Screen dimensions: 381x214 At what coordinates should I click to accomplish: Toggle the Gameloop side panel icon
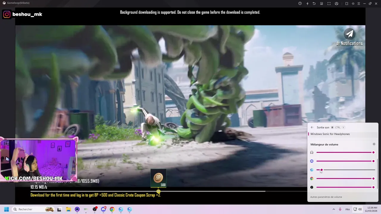[x=347, y=4]
